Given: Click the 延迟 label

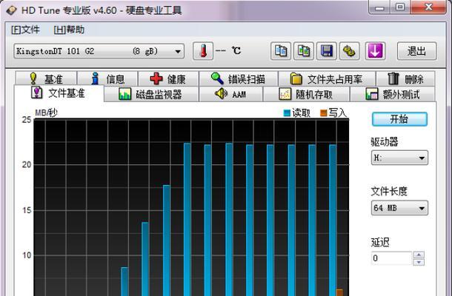Looking at the screenshot, I should click(380, 242).
